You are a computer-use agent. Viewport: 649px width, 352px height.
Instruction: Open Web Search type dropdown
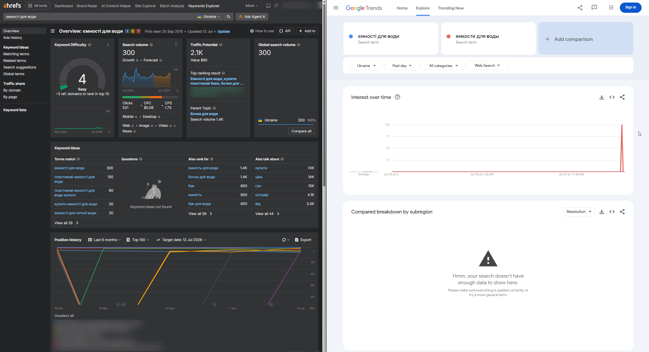487,66
